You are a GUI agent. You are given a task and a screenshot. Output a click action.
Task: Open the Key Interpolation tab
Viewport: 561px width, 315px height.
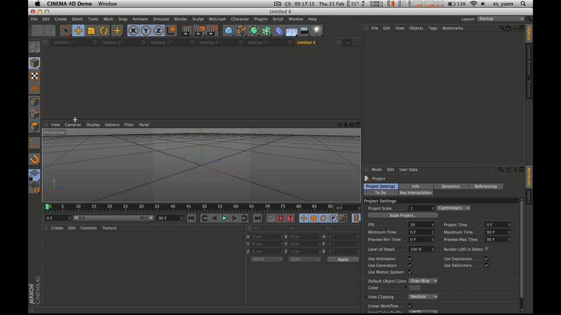coord(415,192)
